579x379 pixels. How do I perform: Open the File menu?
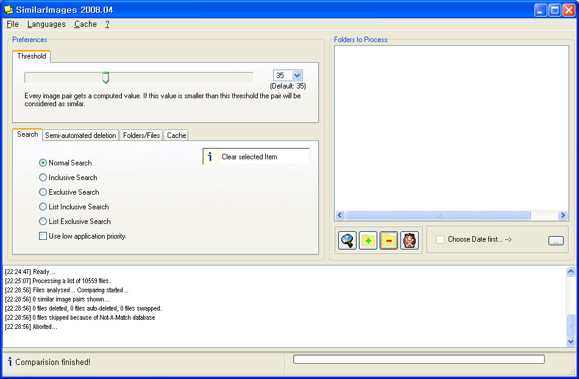point(13,24)
